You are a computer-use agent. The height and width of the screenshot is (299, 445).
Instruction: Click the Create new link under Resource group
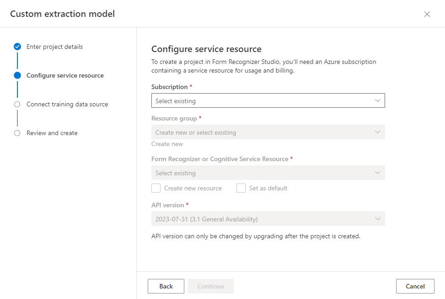click(167, 144)
